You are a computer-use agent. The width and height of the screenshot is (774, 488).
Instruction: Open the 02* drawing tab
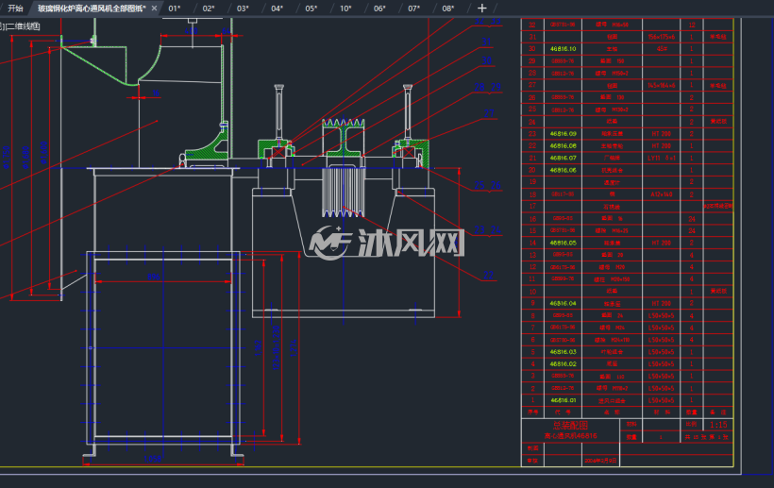tap(209, 8)
